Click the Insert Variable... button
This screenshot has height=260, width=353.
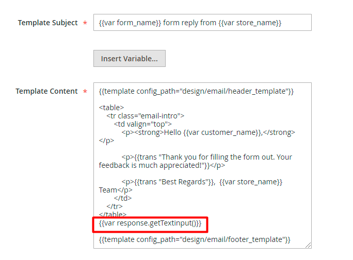pos(130,59)
